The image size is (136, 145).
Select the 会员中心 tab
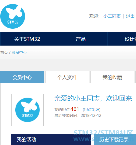click(22, 77)
